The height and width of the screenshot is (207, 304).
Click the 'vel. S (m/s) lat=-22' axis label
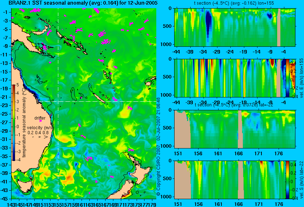pyautogui.click(x=301, y=180)
